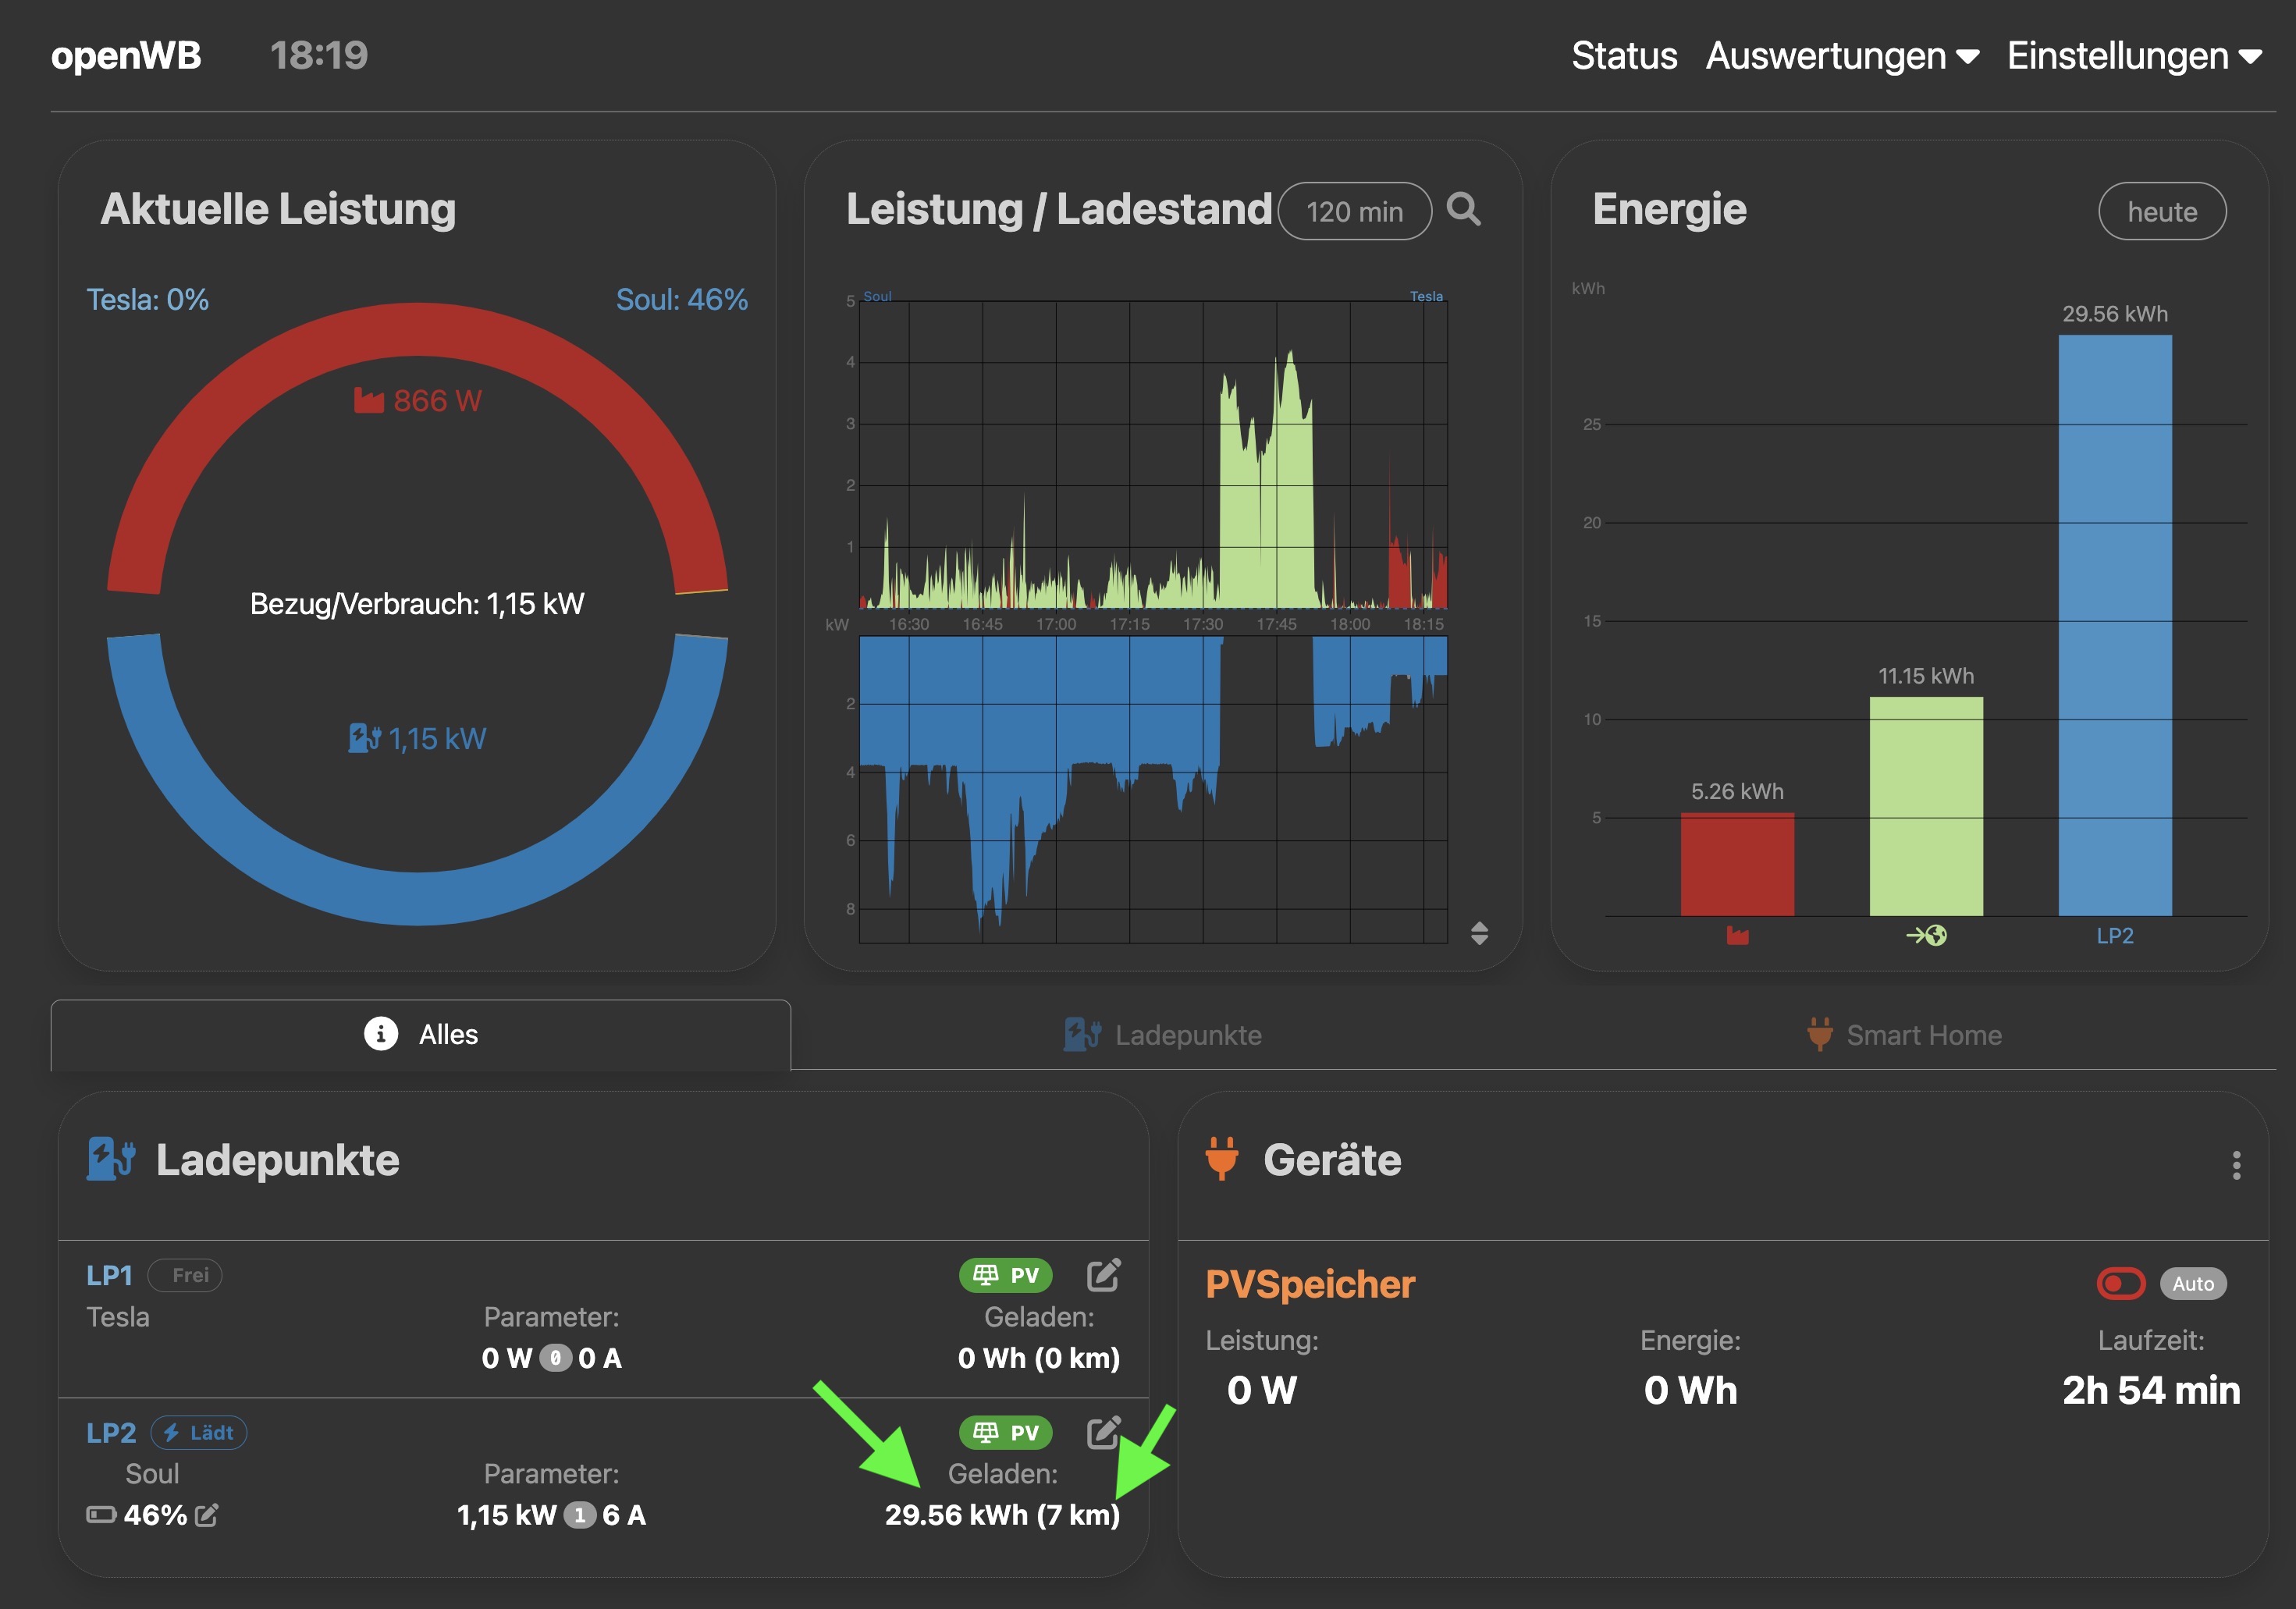Open the LP2 Soul edit icon
This screenshot has height=1609, width=2296.
1103,1432
